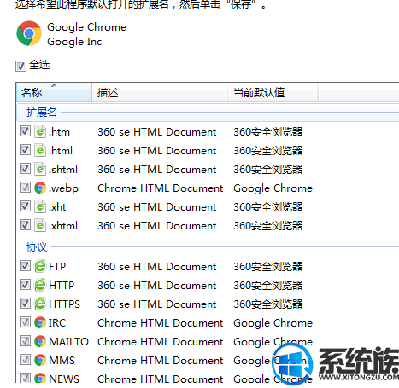Collapse the 协议 group header
Viewport: 399px width, 388px height.
click(x=37, y=247)
